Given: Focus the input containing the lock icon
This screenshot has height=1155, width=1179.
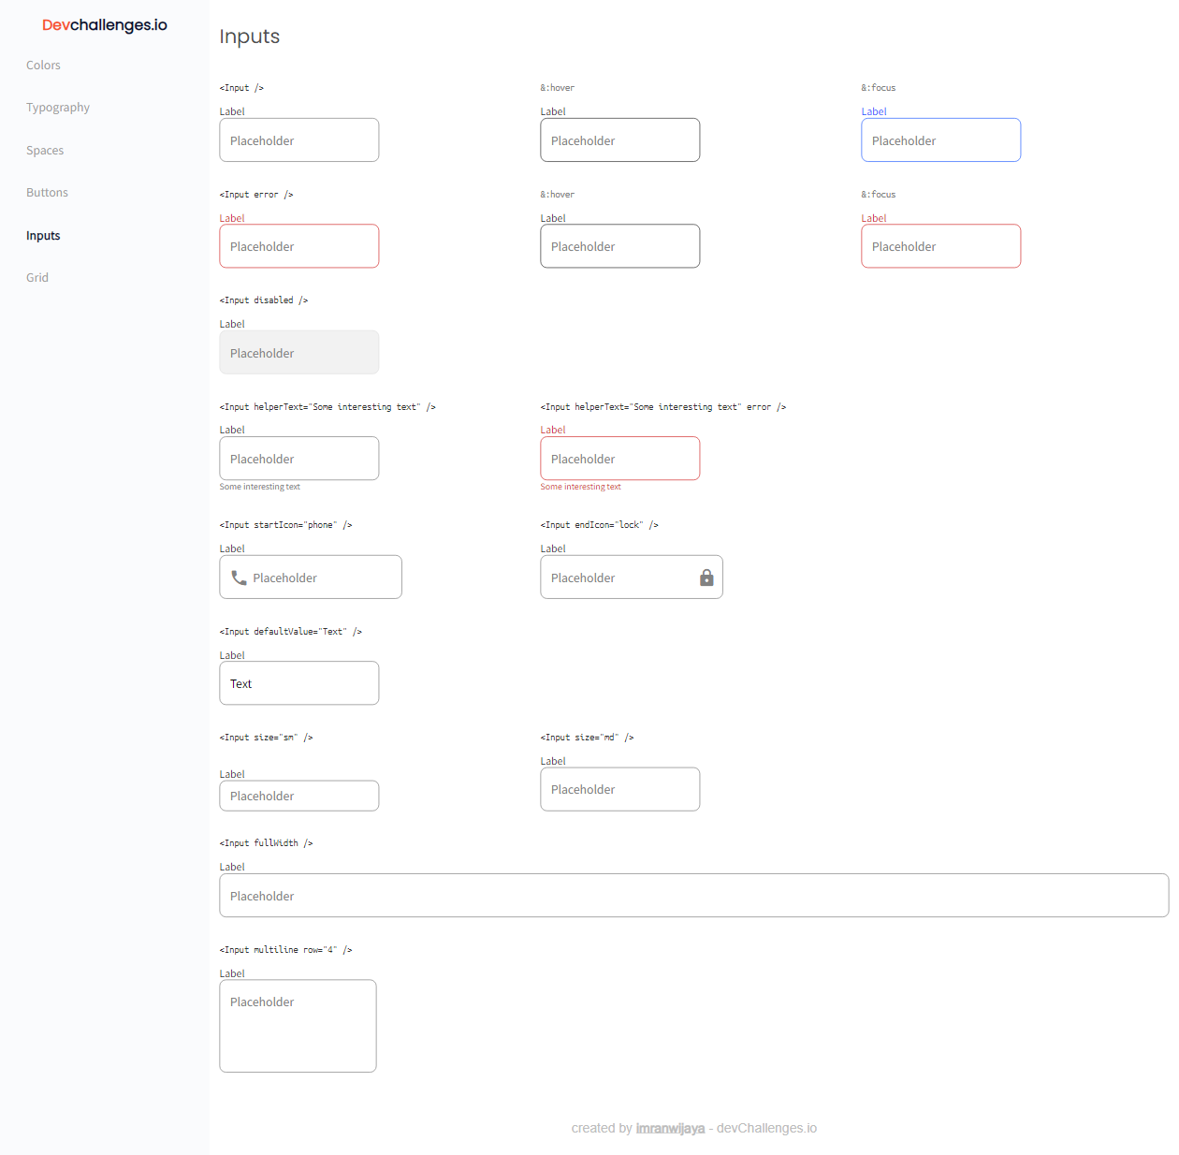Looking at the screenshot, I should point(632,577).
